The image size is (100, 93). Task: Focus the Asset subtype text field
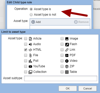pyautogui.click(x=61, y=78)
